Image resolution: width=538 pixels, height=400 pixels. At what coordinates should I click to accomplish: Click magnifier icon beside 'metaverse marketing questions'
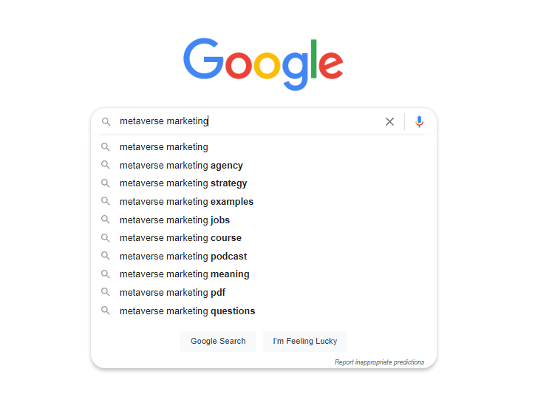pos(106,311)
